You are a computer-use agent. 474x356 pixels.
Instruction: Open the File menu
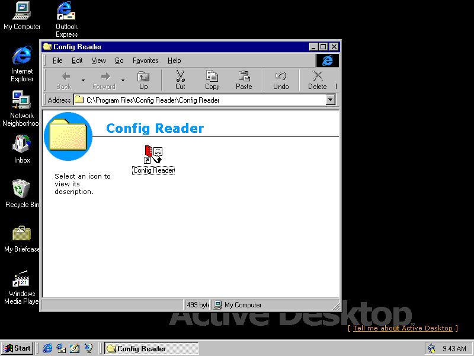click(57, 61)
